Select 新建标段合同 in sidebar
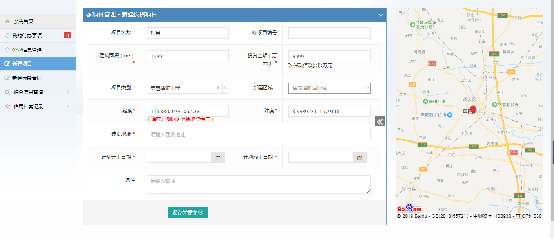554x239 pixels. pos(27,78)
